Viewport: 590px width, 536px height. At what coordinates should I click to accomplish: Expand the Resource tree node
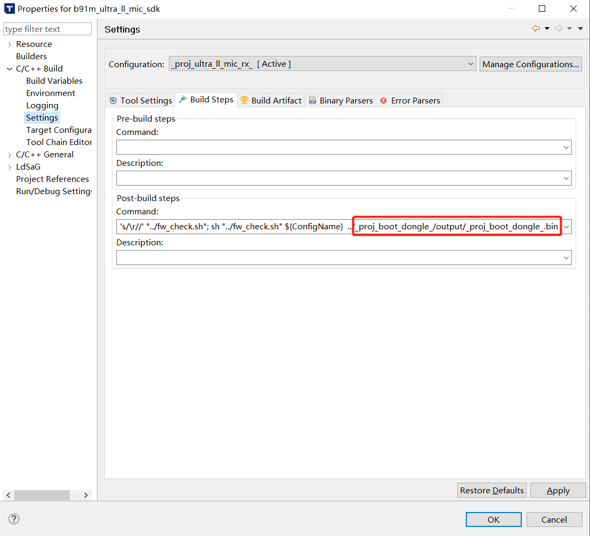pos(10,44)
